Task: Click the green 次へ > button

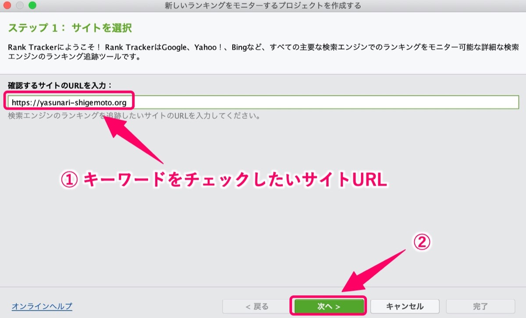Action: pyautogui.click(x=329, y=307)
